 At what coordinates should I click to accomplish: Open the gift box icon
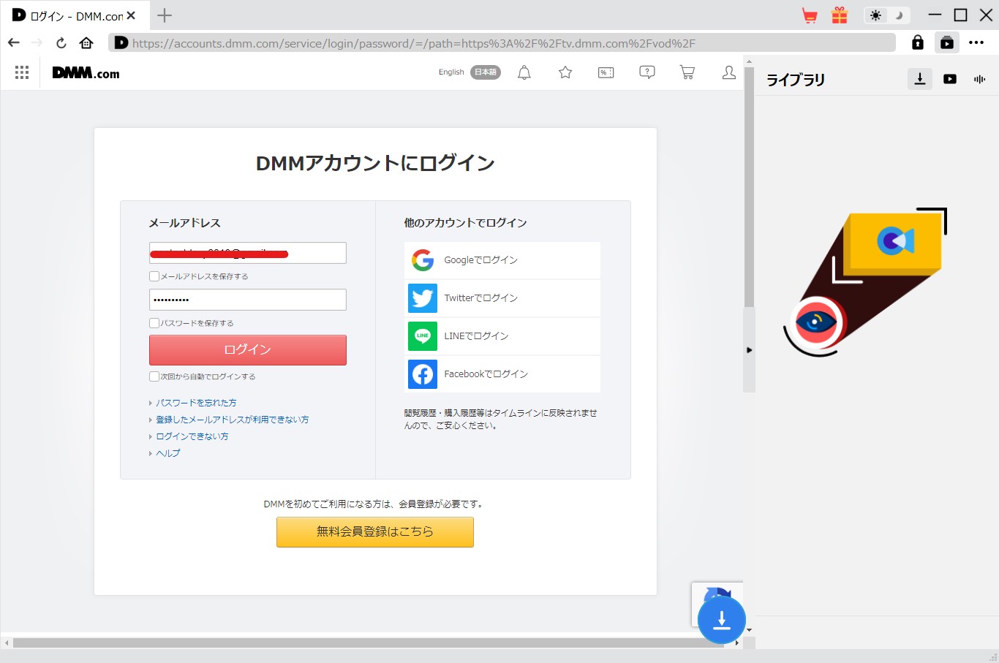coord(840,15)
